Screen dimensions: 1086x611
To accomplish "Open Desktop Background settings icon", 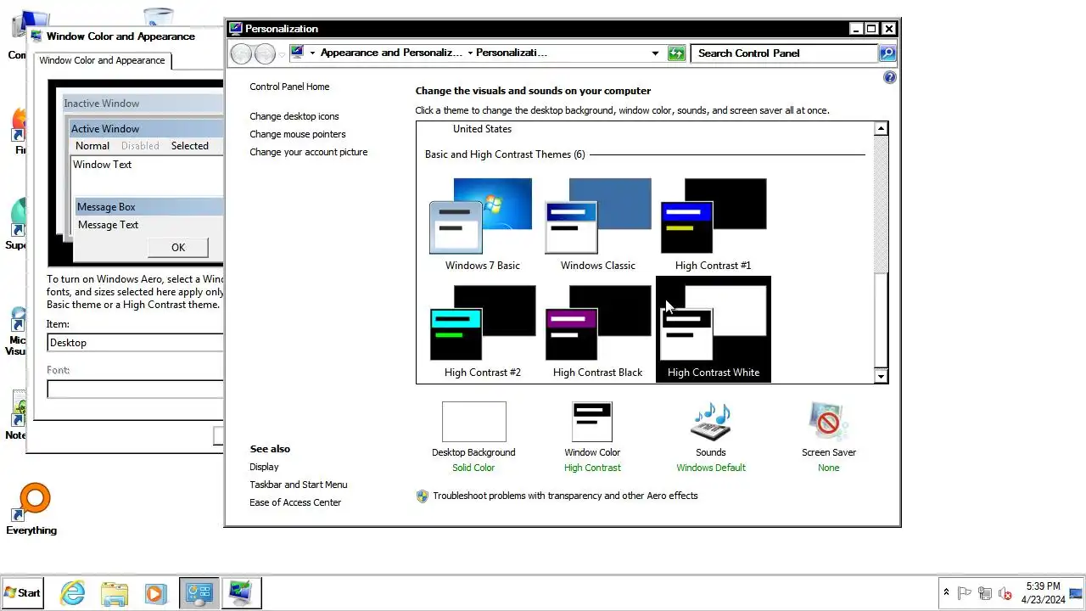I will (x=473, y=422).
